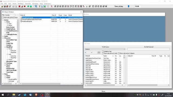Click the cell list vertical scrollbar
This screenshot has width=173, height=97.
point(124,57)
